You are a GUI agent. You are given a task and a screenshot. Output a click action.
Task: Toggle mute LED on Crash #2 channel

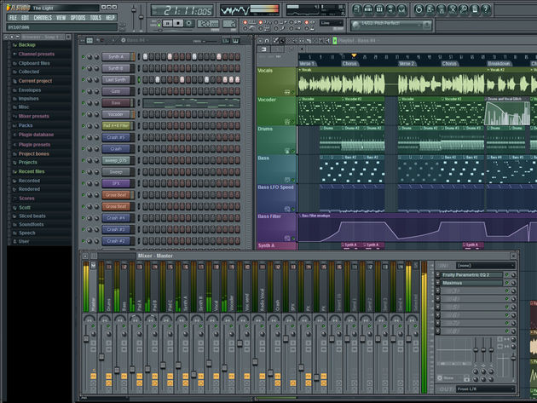coord(83,241)
